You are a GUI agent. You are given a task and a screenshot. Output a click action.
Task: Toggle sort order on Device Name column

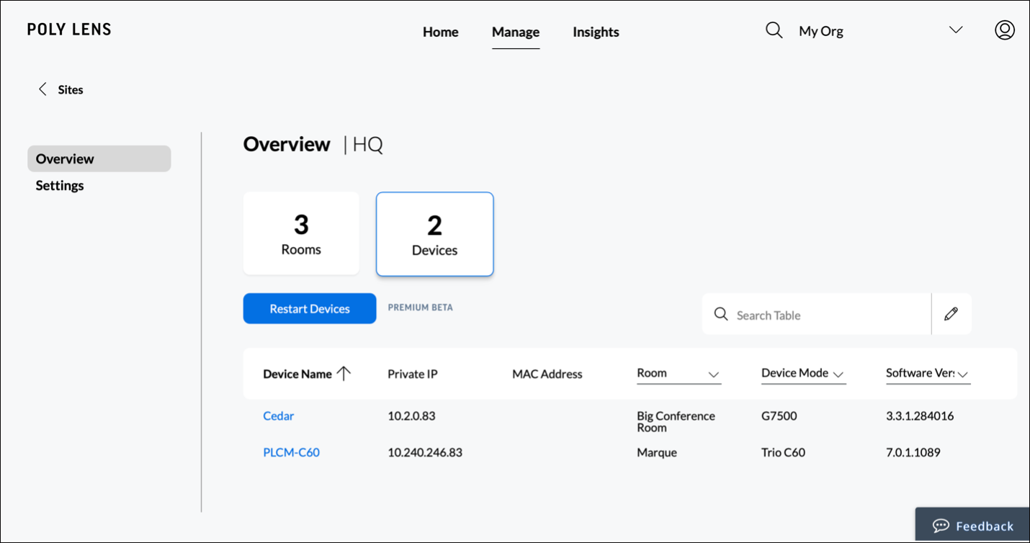click(346, 374)
